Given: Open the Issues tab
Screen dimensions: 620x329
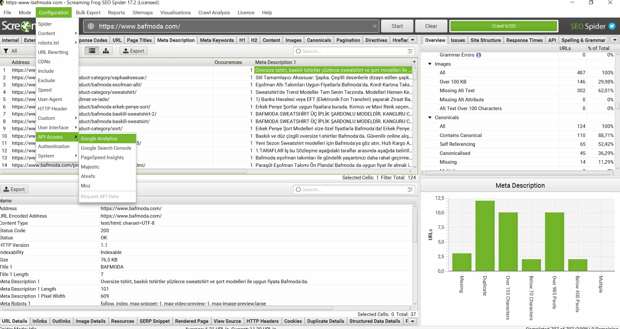Looking at the screenshot, I should click(458, 40).
